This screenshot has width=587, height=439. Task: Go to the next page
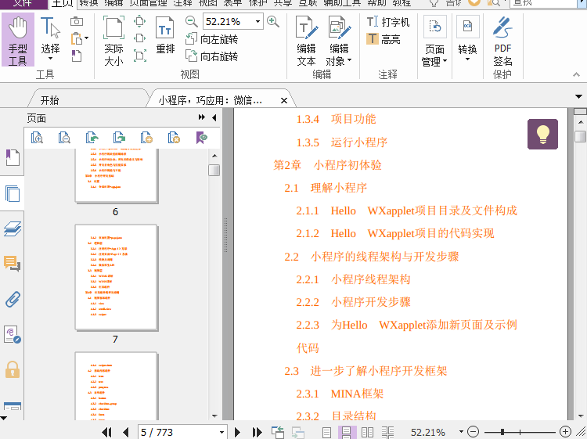click(x=237, y=432)
